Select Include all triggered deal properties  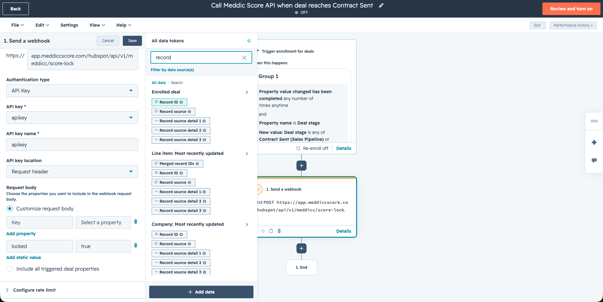pos(10,269)
